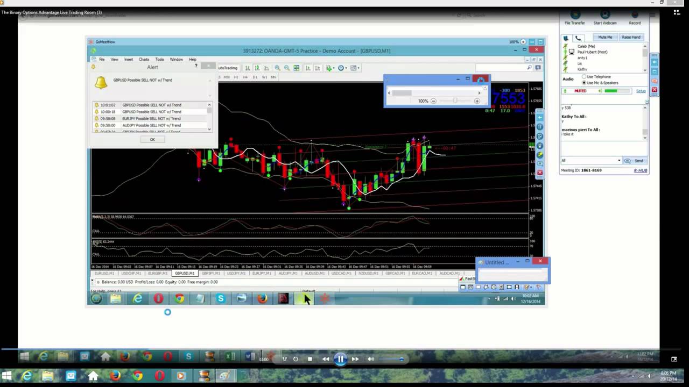The width and height of the screenshot is (689, 387).
Task: Start recording the meeting
Action: (x=635, y=18)
